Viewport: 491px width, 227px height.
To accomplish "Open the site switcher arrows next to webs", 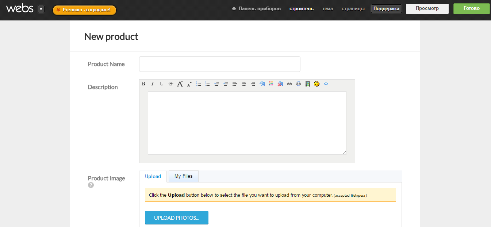I will 41,9.
